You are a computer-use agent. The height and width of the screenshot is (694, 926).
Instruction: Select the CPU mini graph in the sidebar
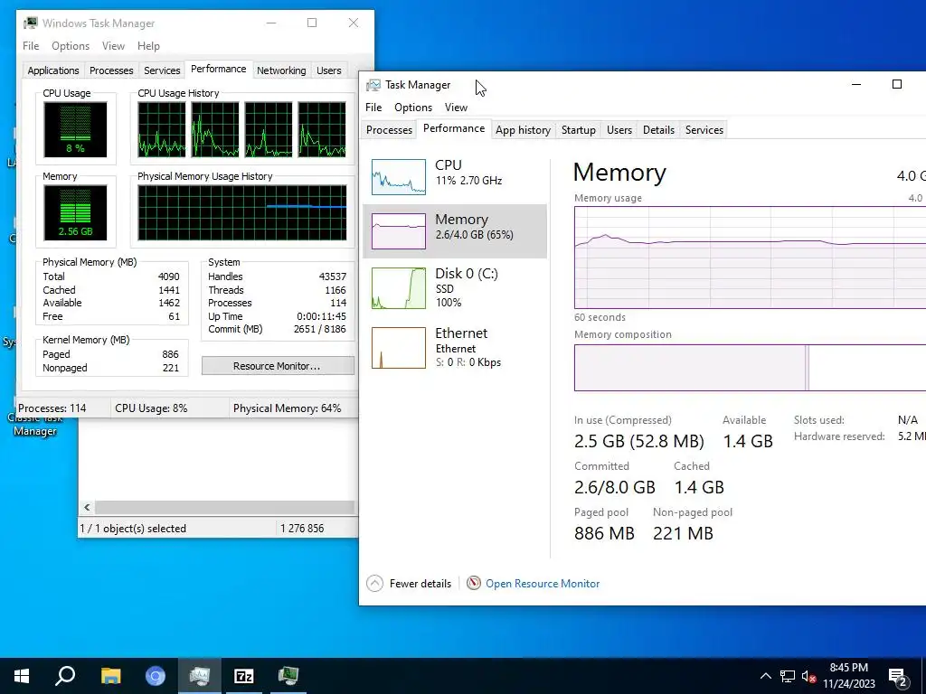tap(399, 176)
